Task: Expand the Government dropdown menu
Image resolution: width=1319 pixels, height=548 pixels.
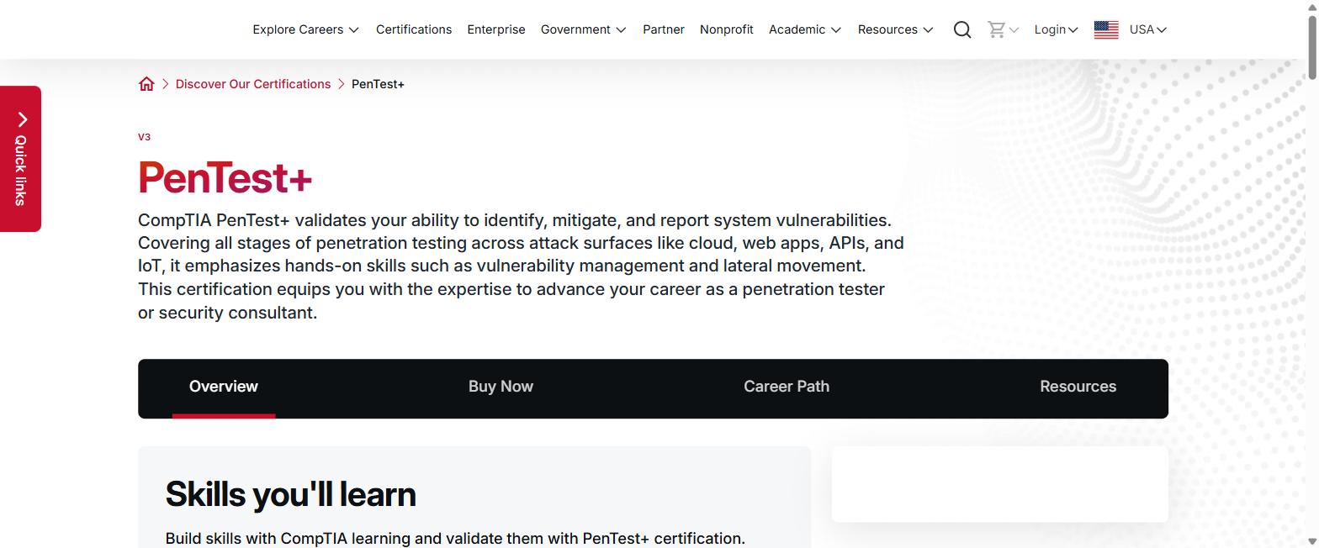Action: [x=583, y=29]
